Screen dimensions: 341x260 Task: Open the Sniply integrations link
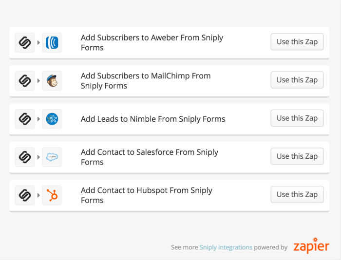(x=226, y=247)
